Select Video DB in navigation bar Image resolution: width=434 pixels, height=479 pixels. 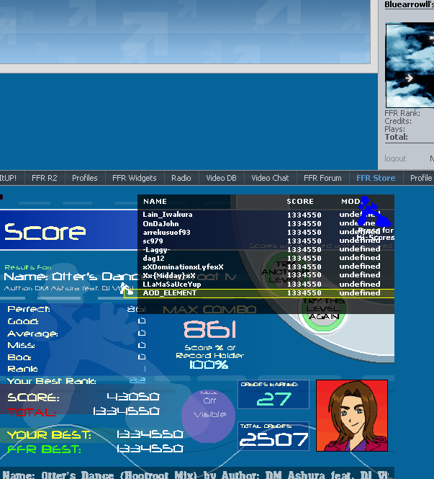(x=221, y=178)
